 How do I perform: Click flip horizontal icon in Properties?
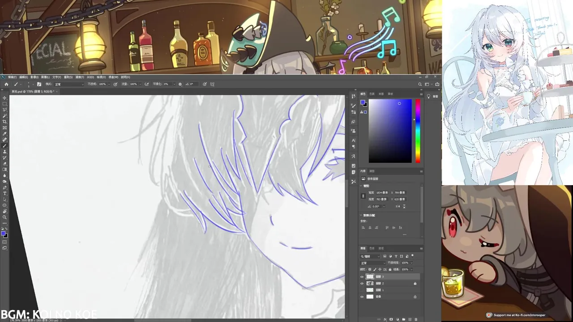point(398,206)
